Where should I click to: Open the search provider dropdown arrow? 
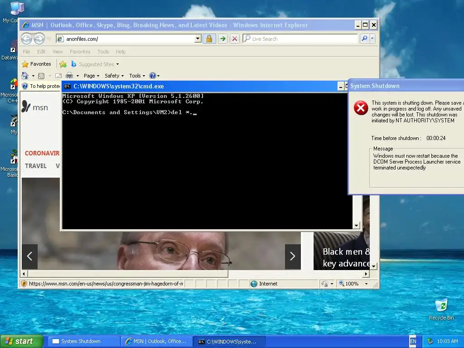click(372, 39)
